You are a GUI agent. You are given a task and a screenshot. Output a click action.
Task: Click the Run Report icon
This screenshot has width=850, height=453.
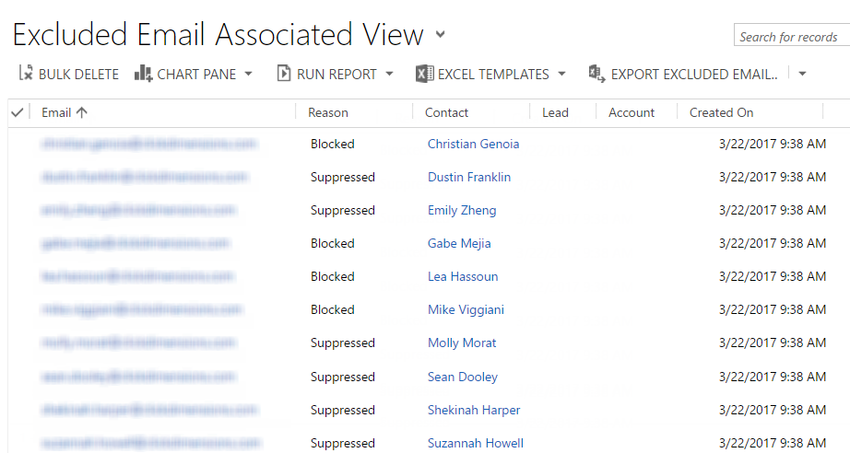click(284, 74)
